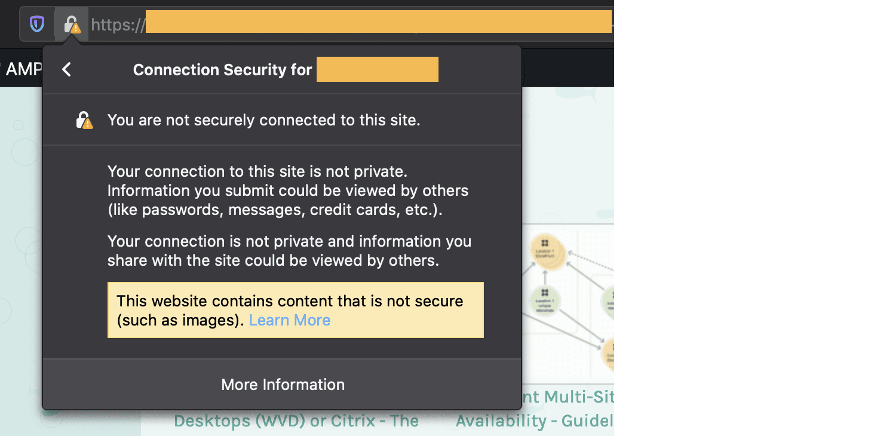Screen dimensions: 877x436
Task: Toggle the site security panel via the padlock
Action: 72,24
